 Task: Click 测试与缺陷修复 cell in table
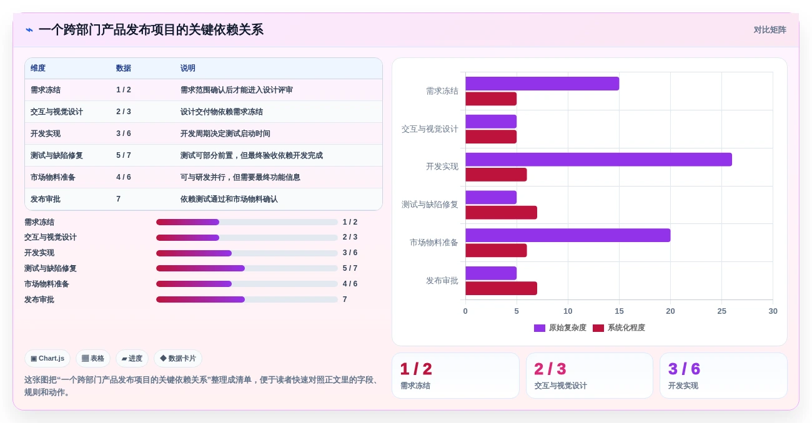(57, 156)
